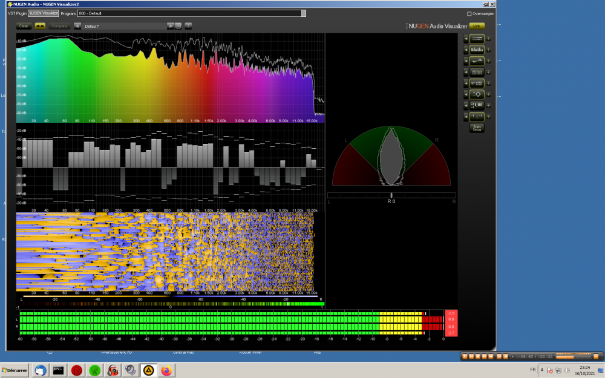
Task: Open the preset list icon
Action: [x=178, y=26]
